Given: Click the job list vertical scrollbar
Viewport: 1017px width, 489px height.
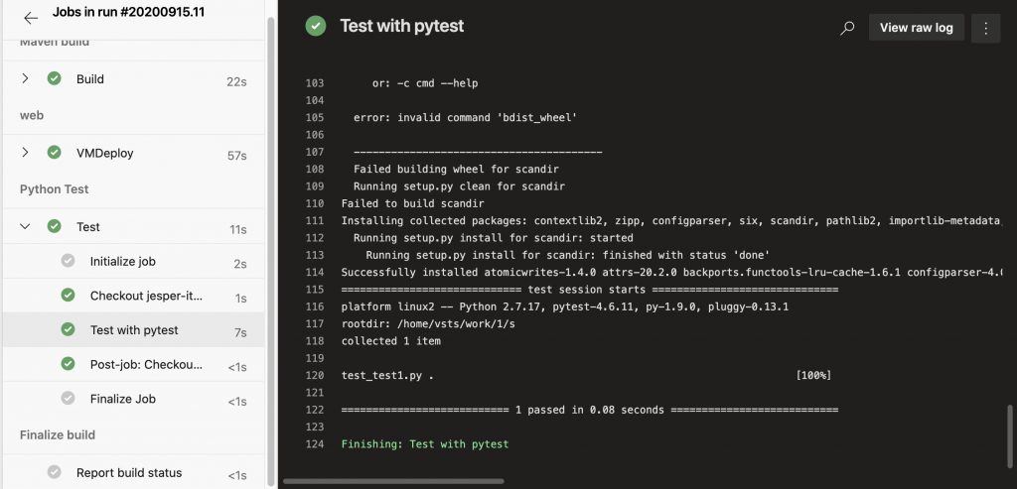Looking at the screenshot, I should click(272, 248).
